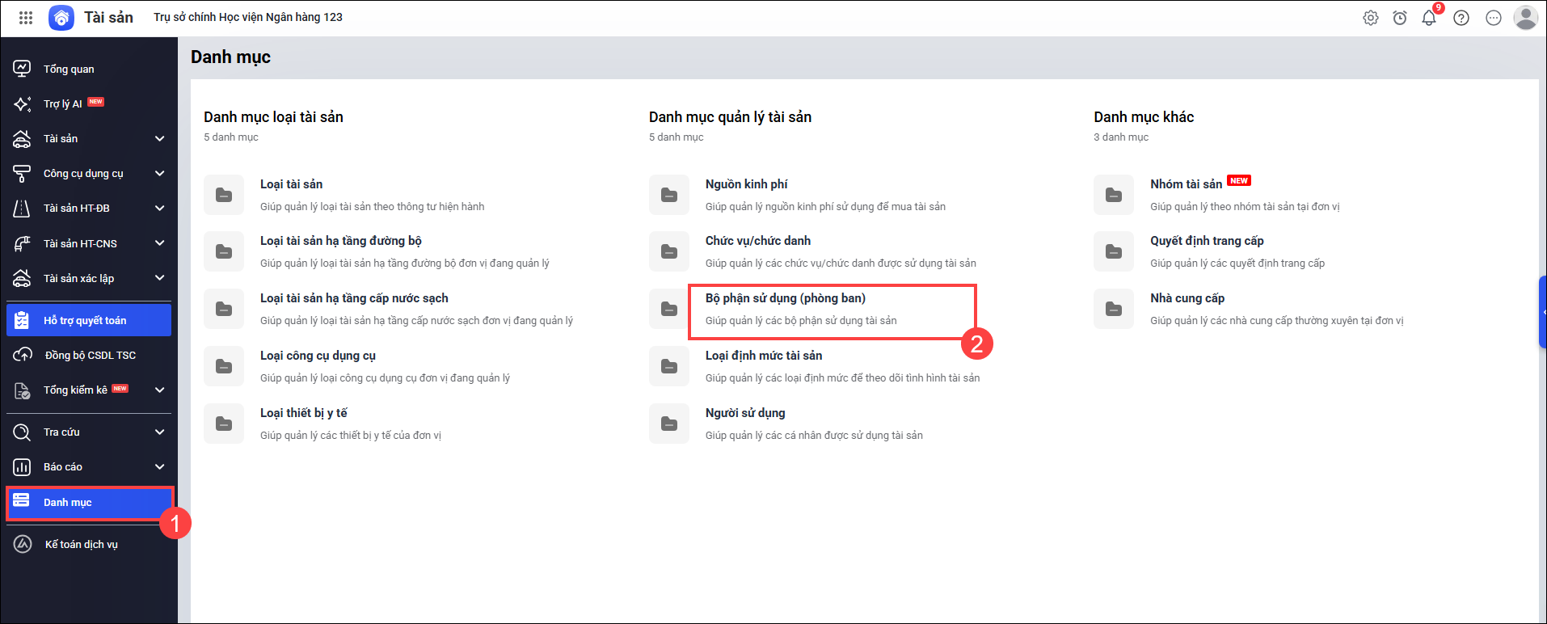Click the blue side panel handle on right edge
Viewport: 1547px width, 624px height.
click(x=1542, y=312)
